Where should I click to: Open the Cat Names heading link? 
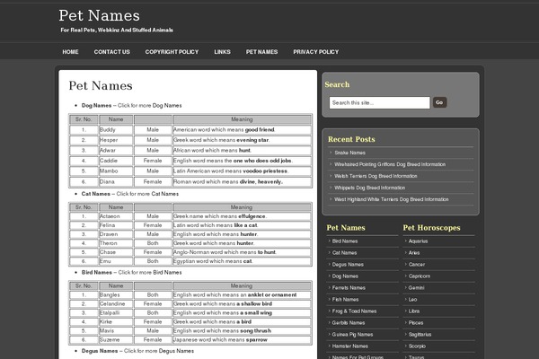(x=96, y=194)
